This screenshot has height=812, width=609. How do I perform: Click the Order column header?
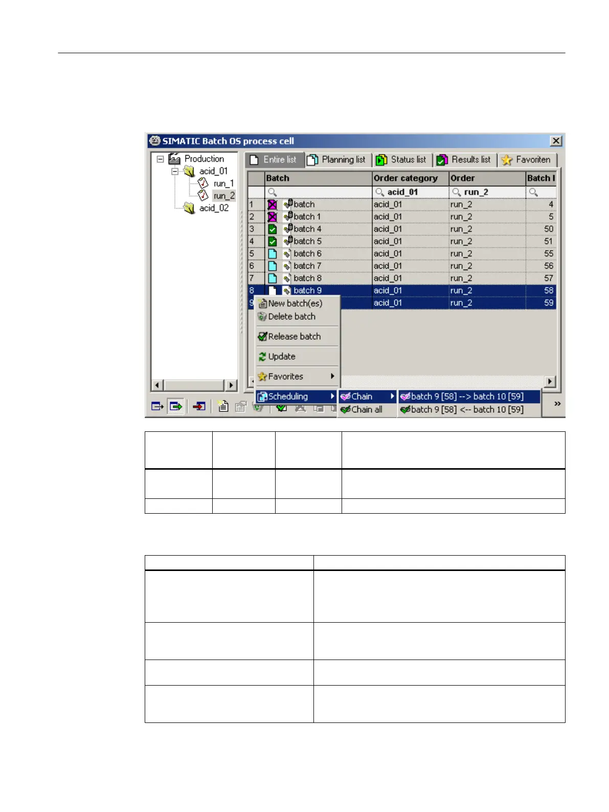click(x=487, y=179)
